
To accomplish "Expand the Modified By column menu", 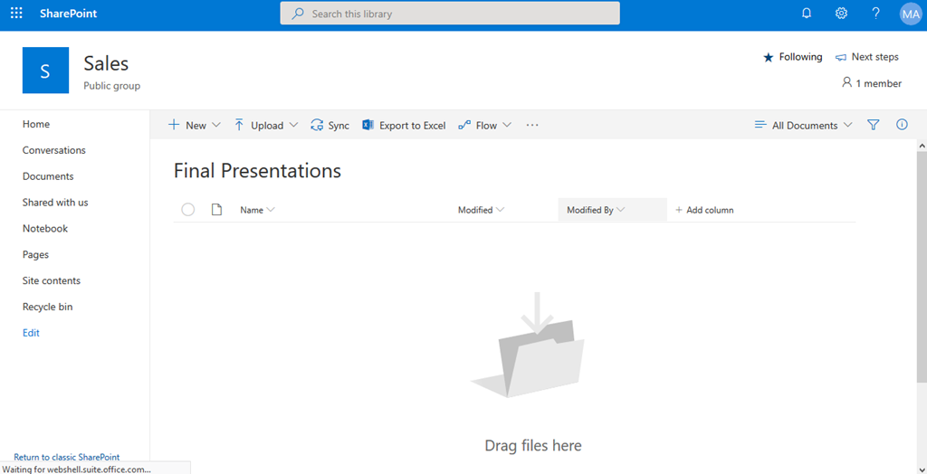I will (x=596, y=210).
